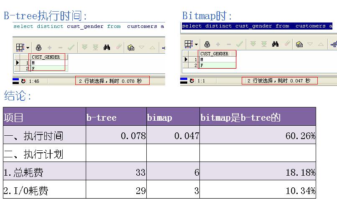337x199 pixels.
Task: Click the '2.I/O耗费' row label
Action: pos(26,191)
